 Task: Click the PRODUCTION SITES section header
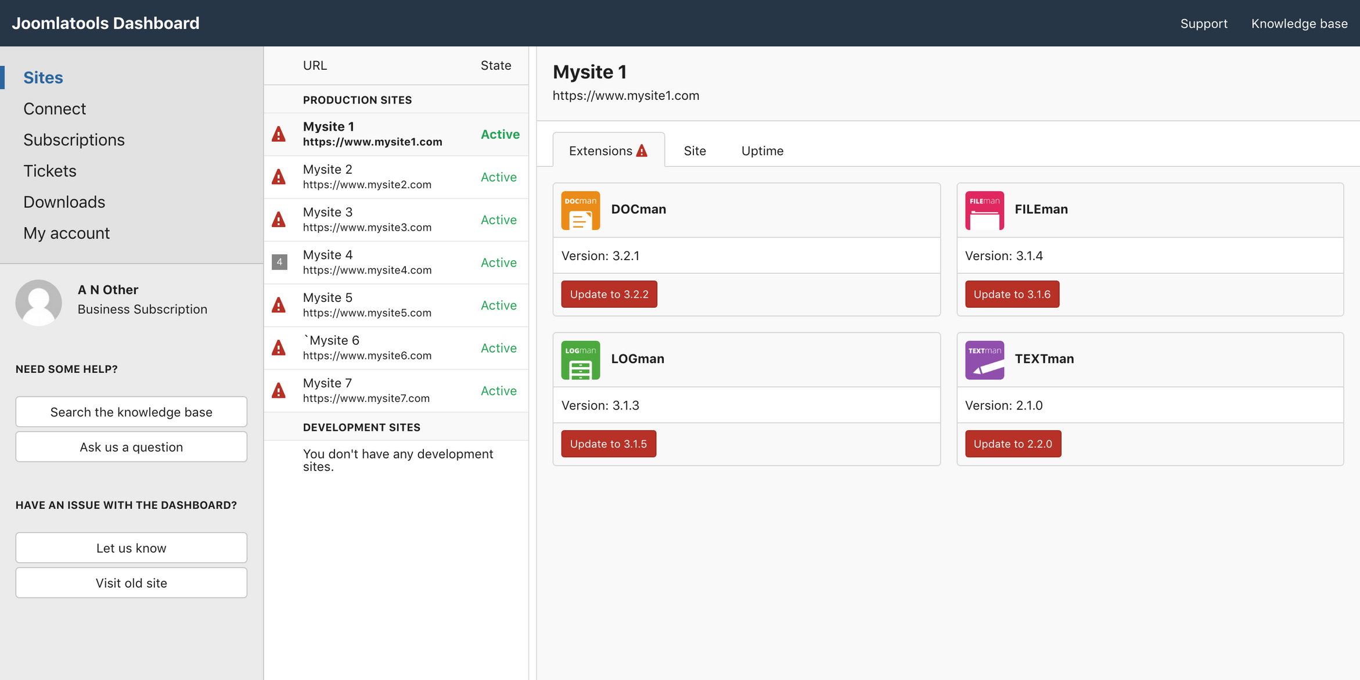coord(357,100)
